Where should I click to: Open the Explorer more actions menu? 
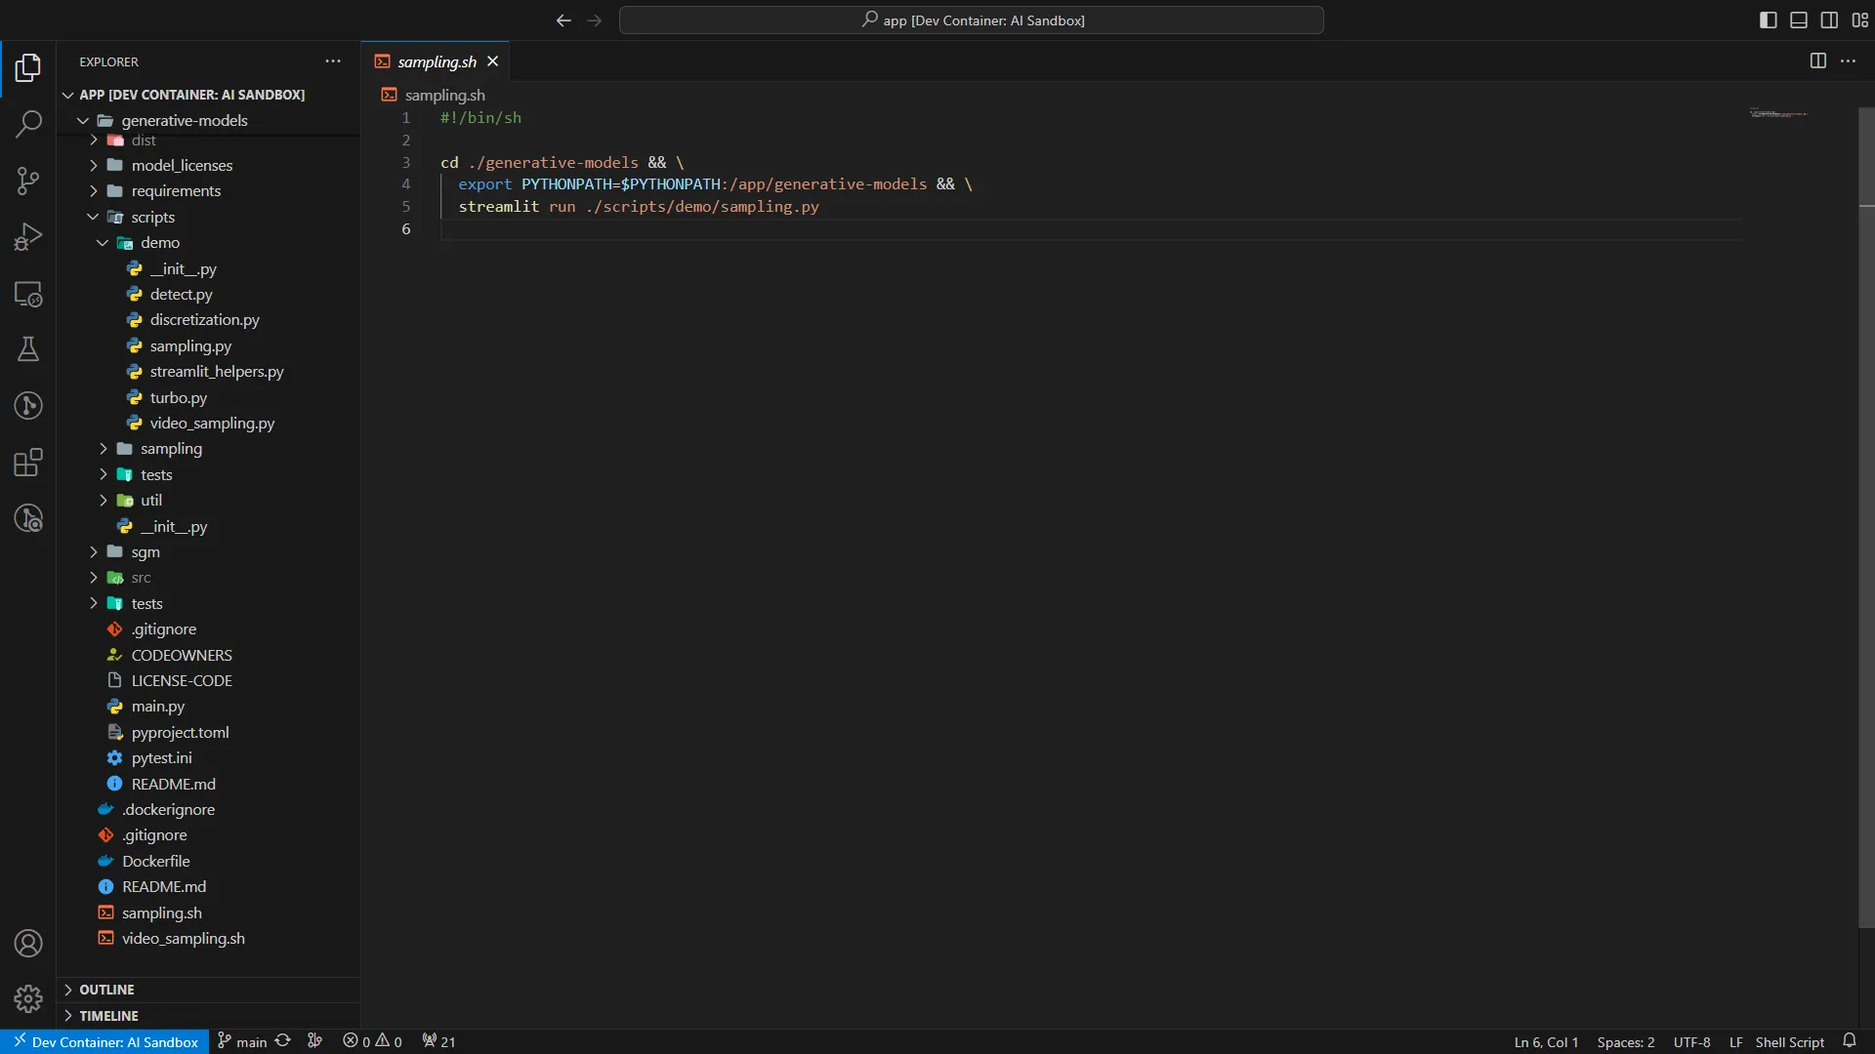click(x=333, y=61)
